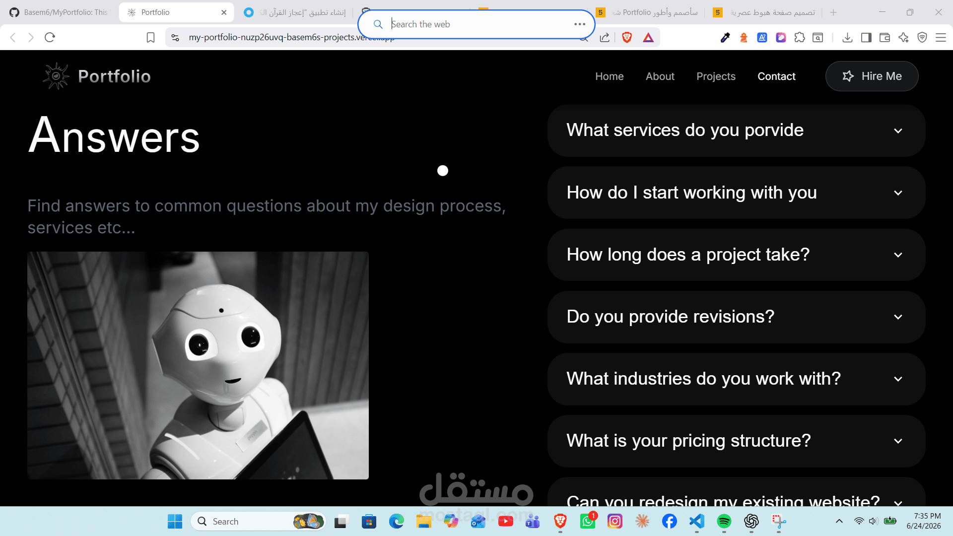Viewport: 953px width, 536px height.
Task: Expand 'Do you provide revisions?' answer
Action: (x=736, y=317)
